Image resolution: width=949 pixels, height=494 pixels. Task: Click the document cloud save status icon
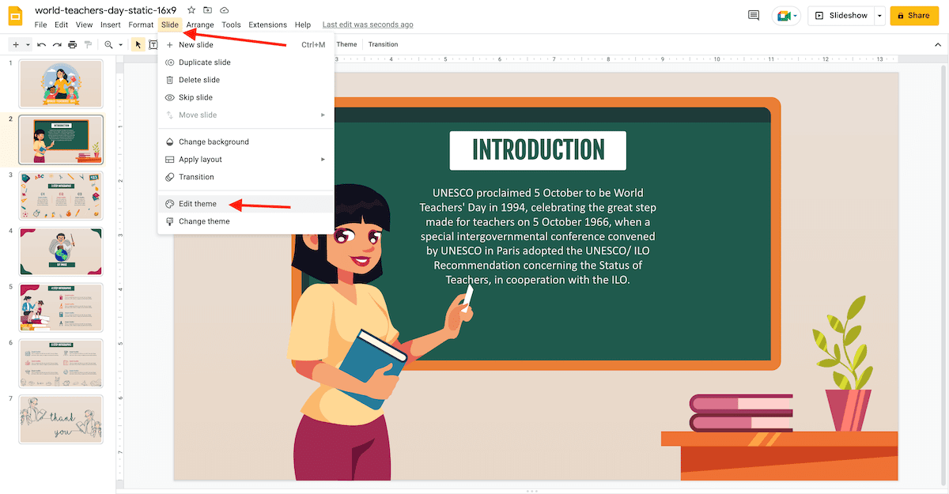(x=223, y=10)
